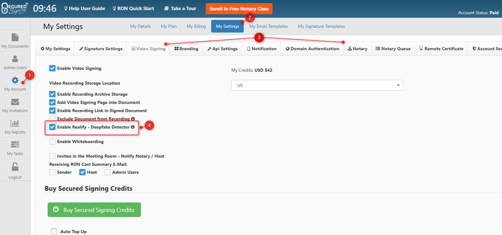Click the Logout padlock icon

click(15, 167)
